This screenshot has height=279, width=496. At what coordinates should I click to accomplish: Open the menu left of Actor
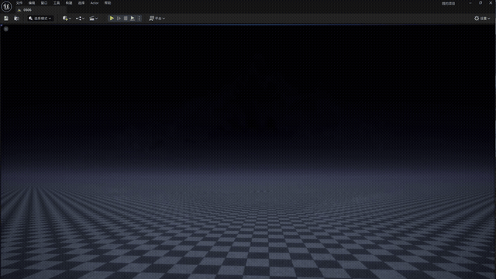tap(81, 3)
